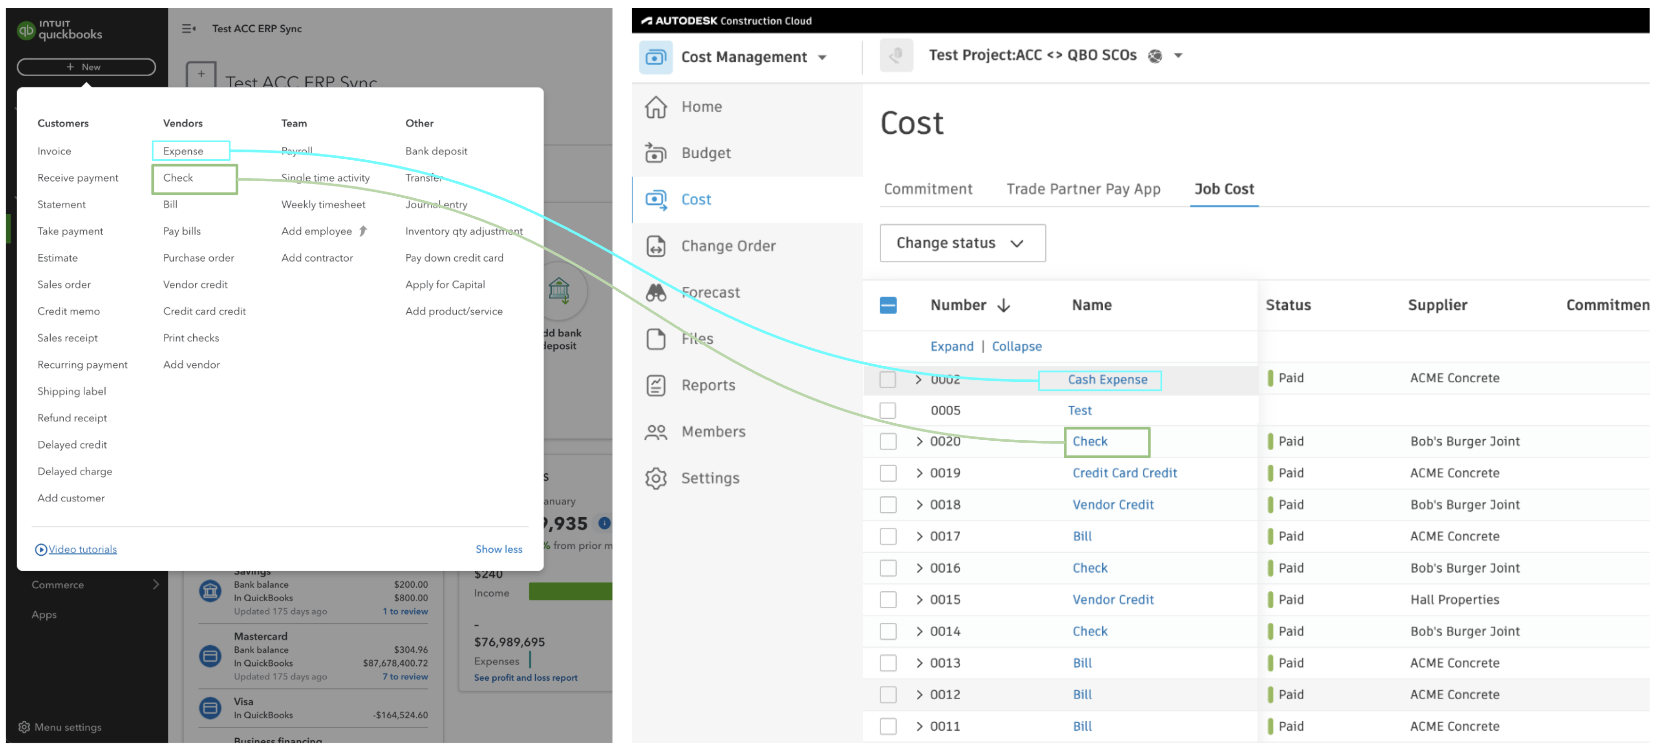Image resolution: width=1669 pixels, height=750 pixels.
Task: Choose Bill under Vendors
Action: [170, 204]
